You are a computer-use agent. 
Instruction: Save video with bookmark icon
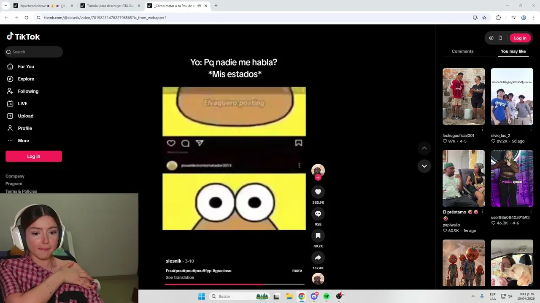tap(318, 236)
